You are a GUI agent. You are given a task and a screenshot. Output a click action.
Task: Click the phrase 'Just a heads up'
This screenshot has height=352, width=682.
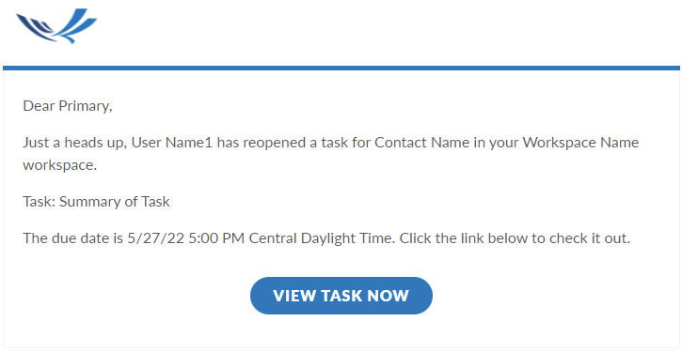click(74, 144)
